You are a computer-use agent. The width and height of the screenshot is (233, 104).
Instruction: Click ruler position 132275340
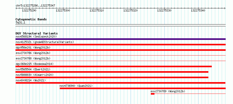pyautogui.click(x=198, y=10)
